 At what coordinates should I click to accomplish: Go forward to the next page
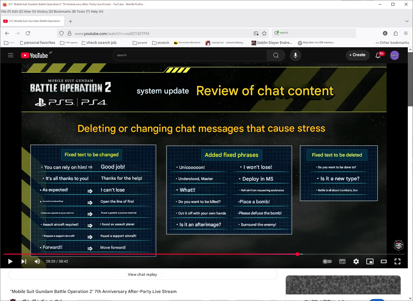18,33
